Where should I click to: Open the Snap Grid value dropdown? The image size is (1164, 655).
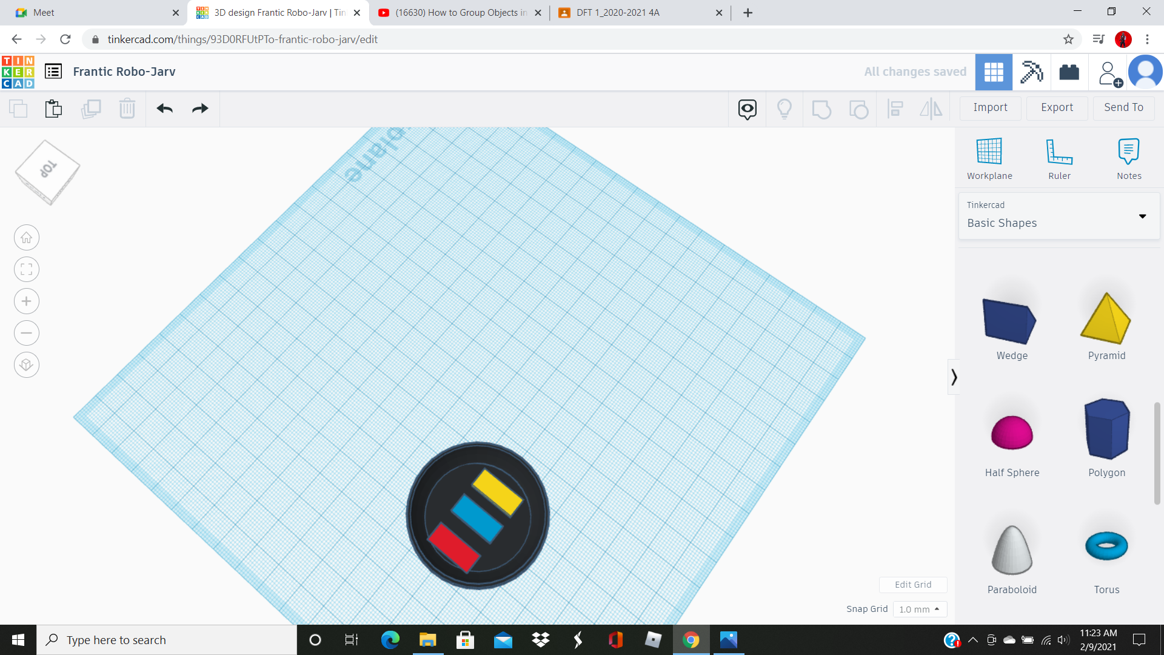(x=920, y=609)
